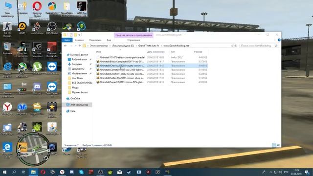The height and width of the screenshot is (176, 313).
Task: Click the Локальный диск (E:) breadcrumb
Action: pyautogui.click(x=123, y=45)
